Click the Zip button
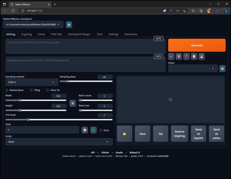Image resolution: width=231 pixels, height=179 pixels. 160,134
